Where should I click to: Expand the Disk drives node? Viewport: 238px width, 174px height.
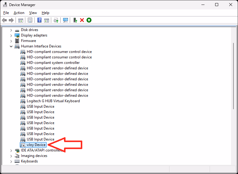[11, 30]
